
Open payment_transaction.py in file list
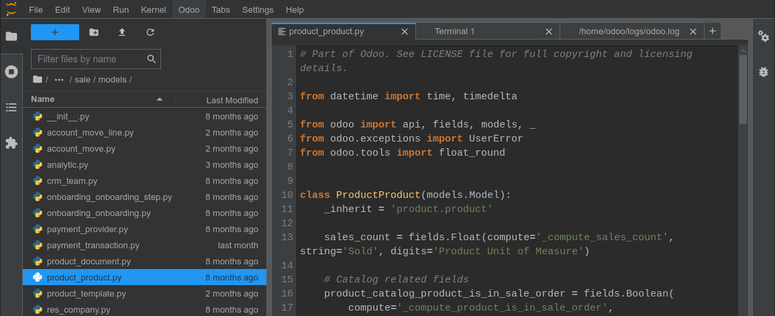93,246
